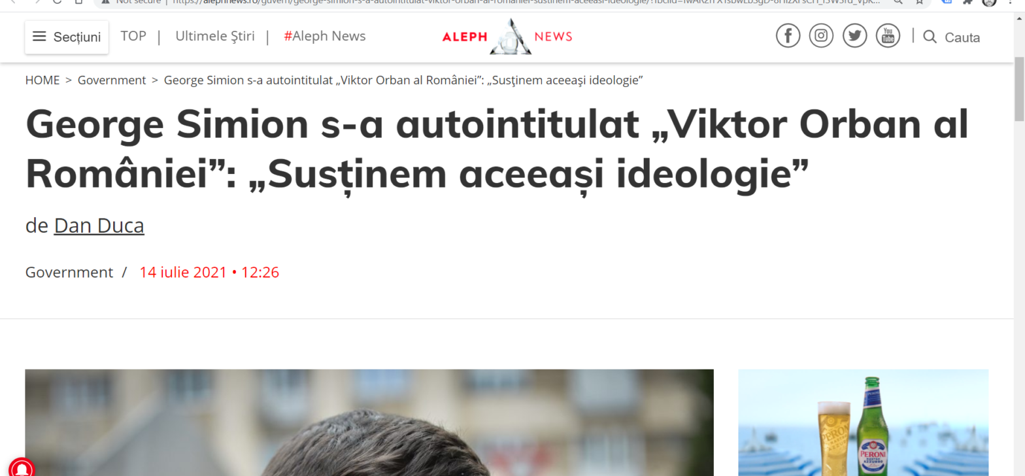Viewport: 1025px width, 476px height.
Task: Open the Secțiuni hamburger menu
Action: (x=67, y=37)
